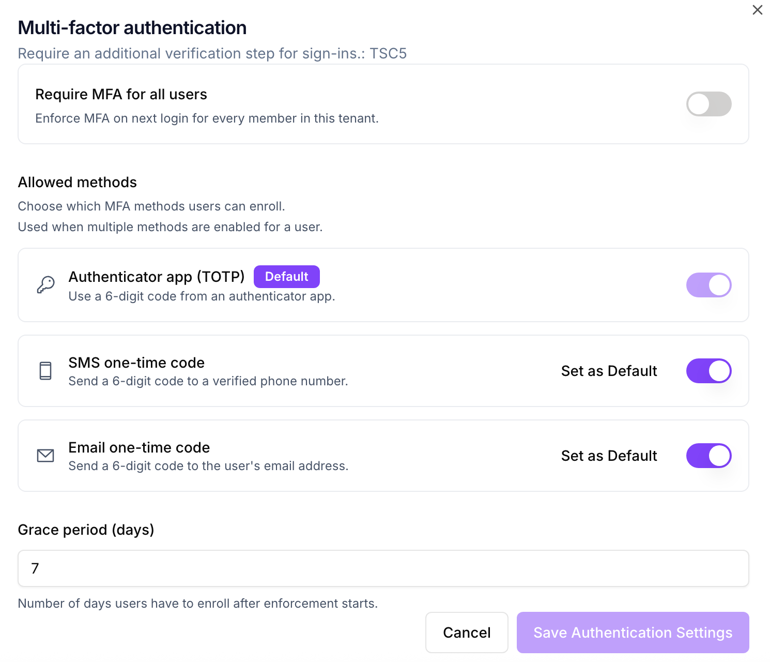
Task: Close the Multi-factor authentication dialog
Action: click(757, 10)
